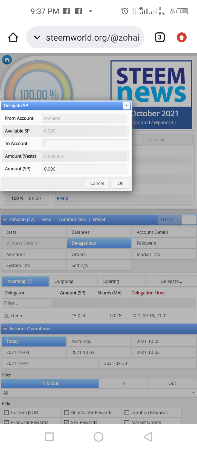
Task: Toggle the Market Orders checkbox
Action: click(127, 422)
